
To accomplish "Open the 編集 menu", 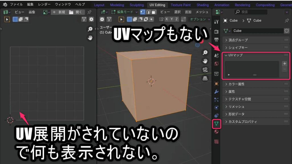I will 30,5.
